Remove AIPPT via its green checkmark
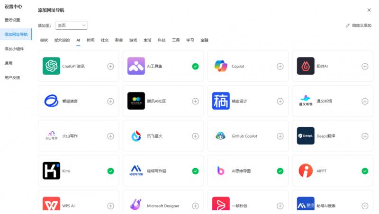The image size is (379, 214). (x=365, y=171)
